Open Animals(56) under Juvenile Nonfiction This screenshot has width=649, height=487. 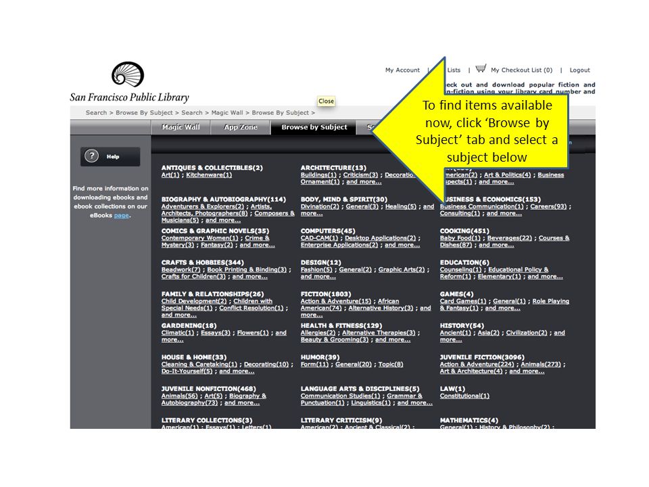pyautogui.click(x=179, y=396)
